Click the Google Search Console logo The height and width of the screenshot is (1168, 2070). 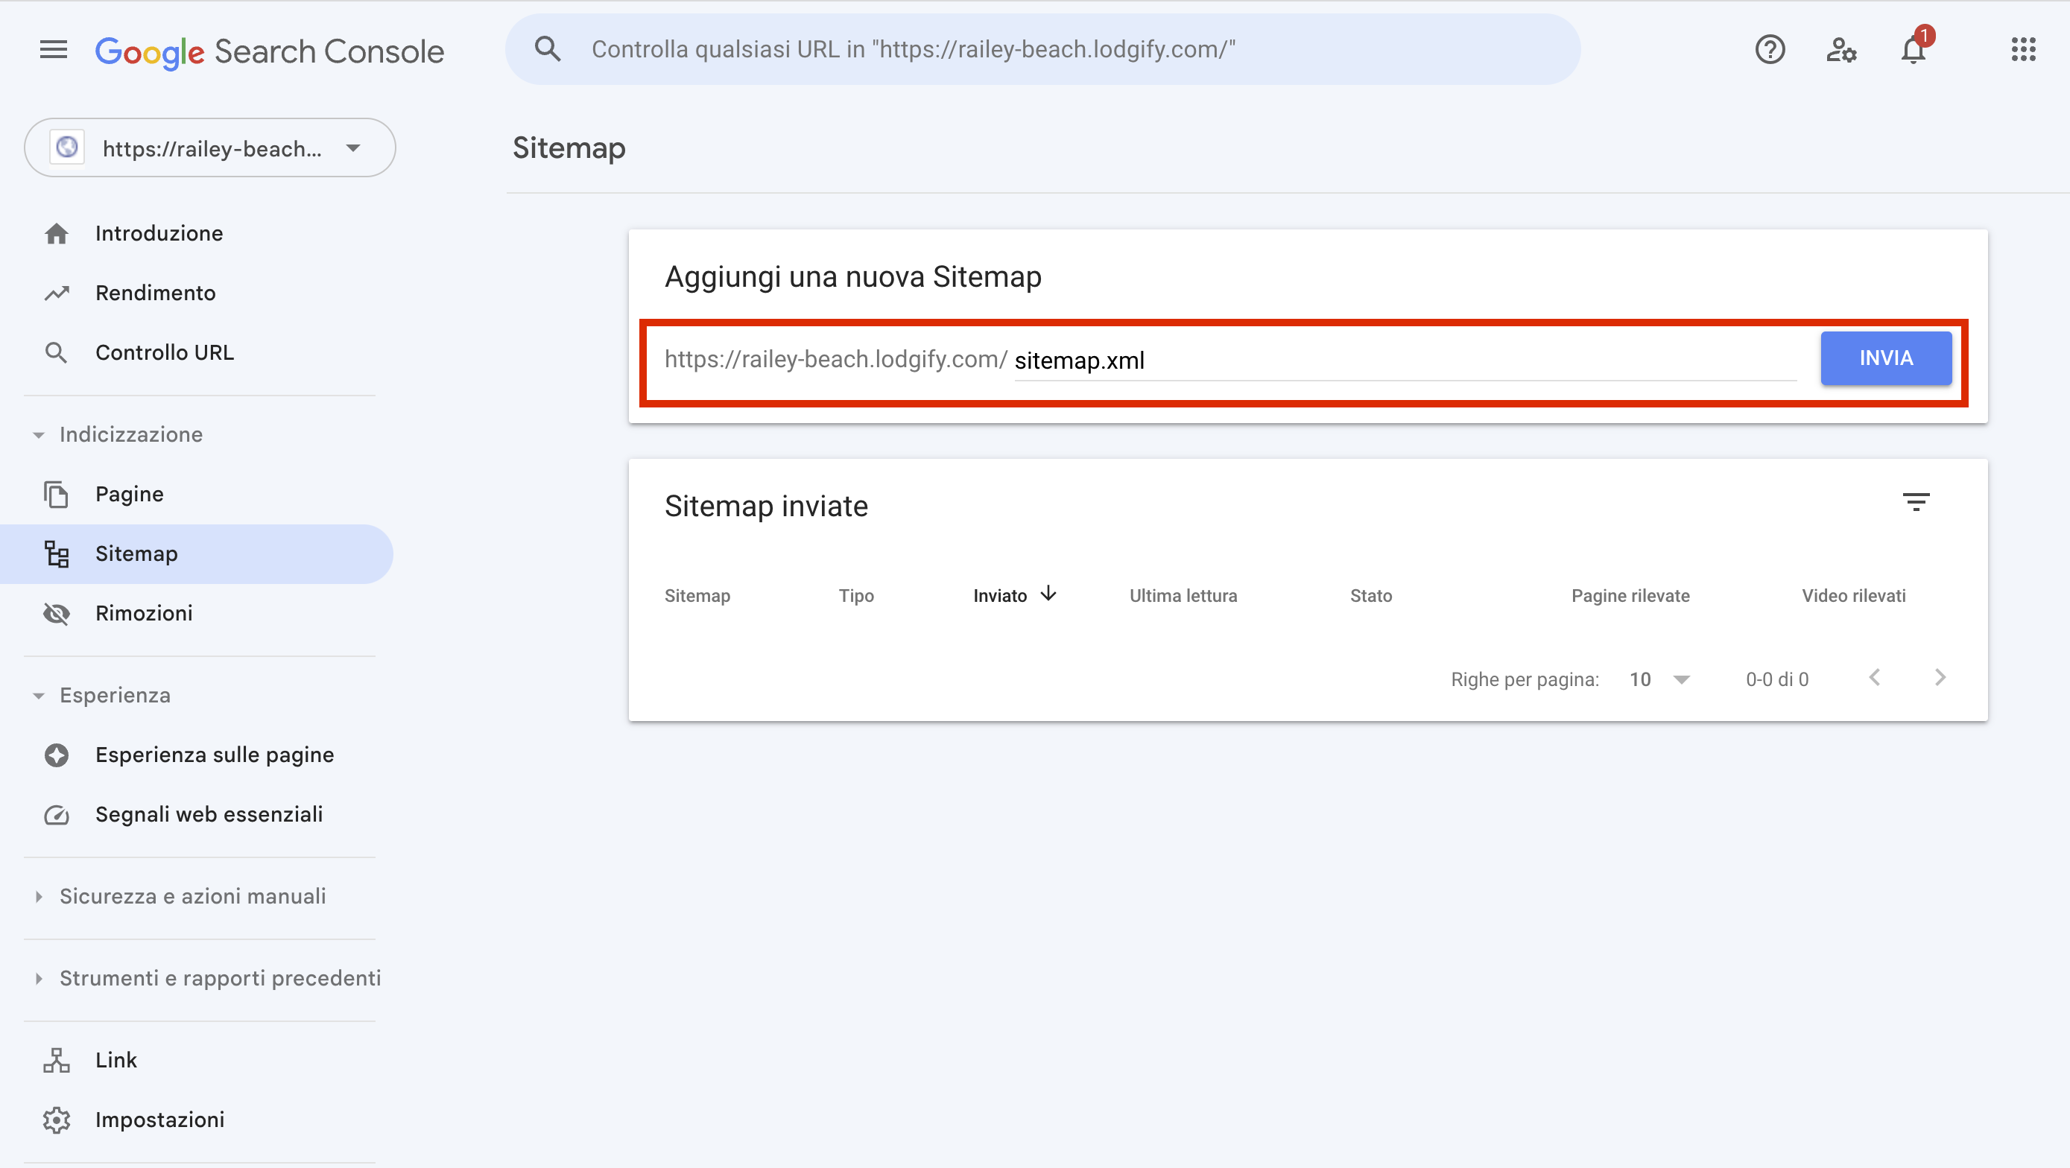tap(269, 51)
